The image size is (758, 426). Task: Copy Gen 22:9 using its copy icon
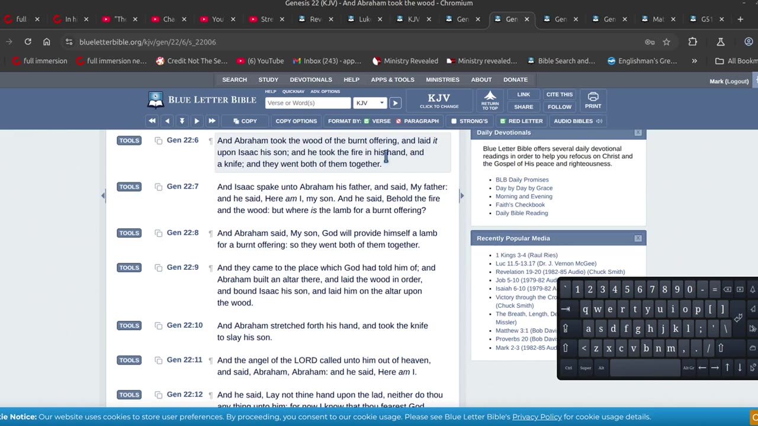pos(158,268)
